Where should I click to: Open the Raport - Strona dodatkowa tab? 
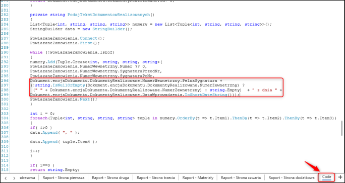tap(292, 178)
